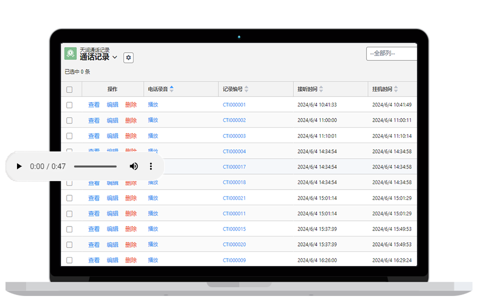Click 删除 for record CTI000015

(x=131, y=229)
